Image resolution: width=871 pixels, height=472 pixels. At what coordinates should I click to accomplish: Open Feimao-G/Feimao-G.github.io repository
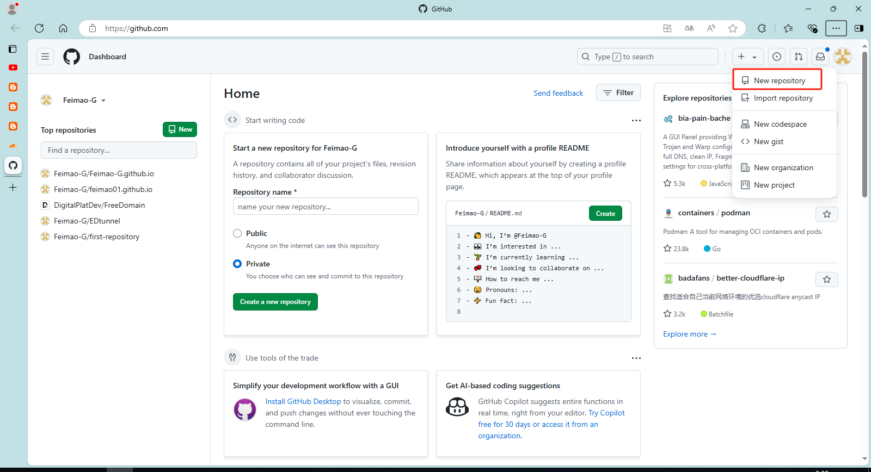click(103, 173)
